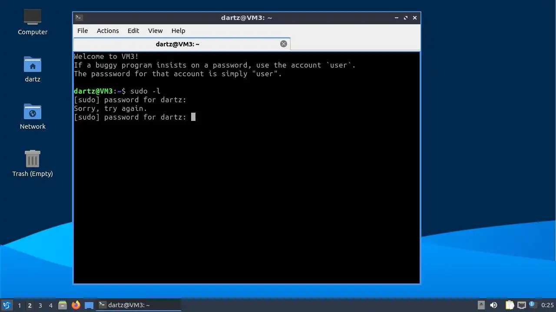
Task: Launch Firefox from the panel
Action: click(x=76, y=305)
